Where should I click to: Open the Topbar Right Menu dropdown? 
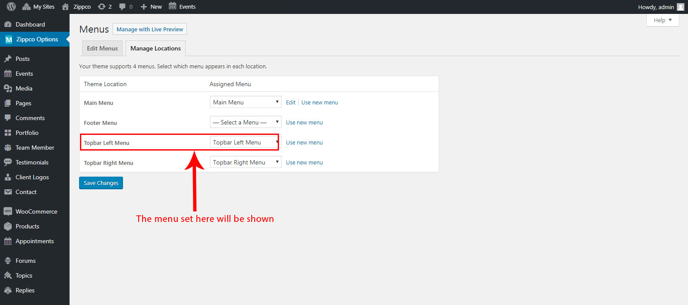(x=246, y=162)
